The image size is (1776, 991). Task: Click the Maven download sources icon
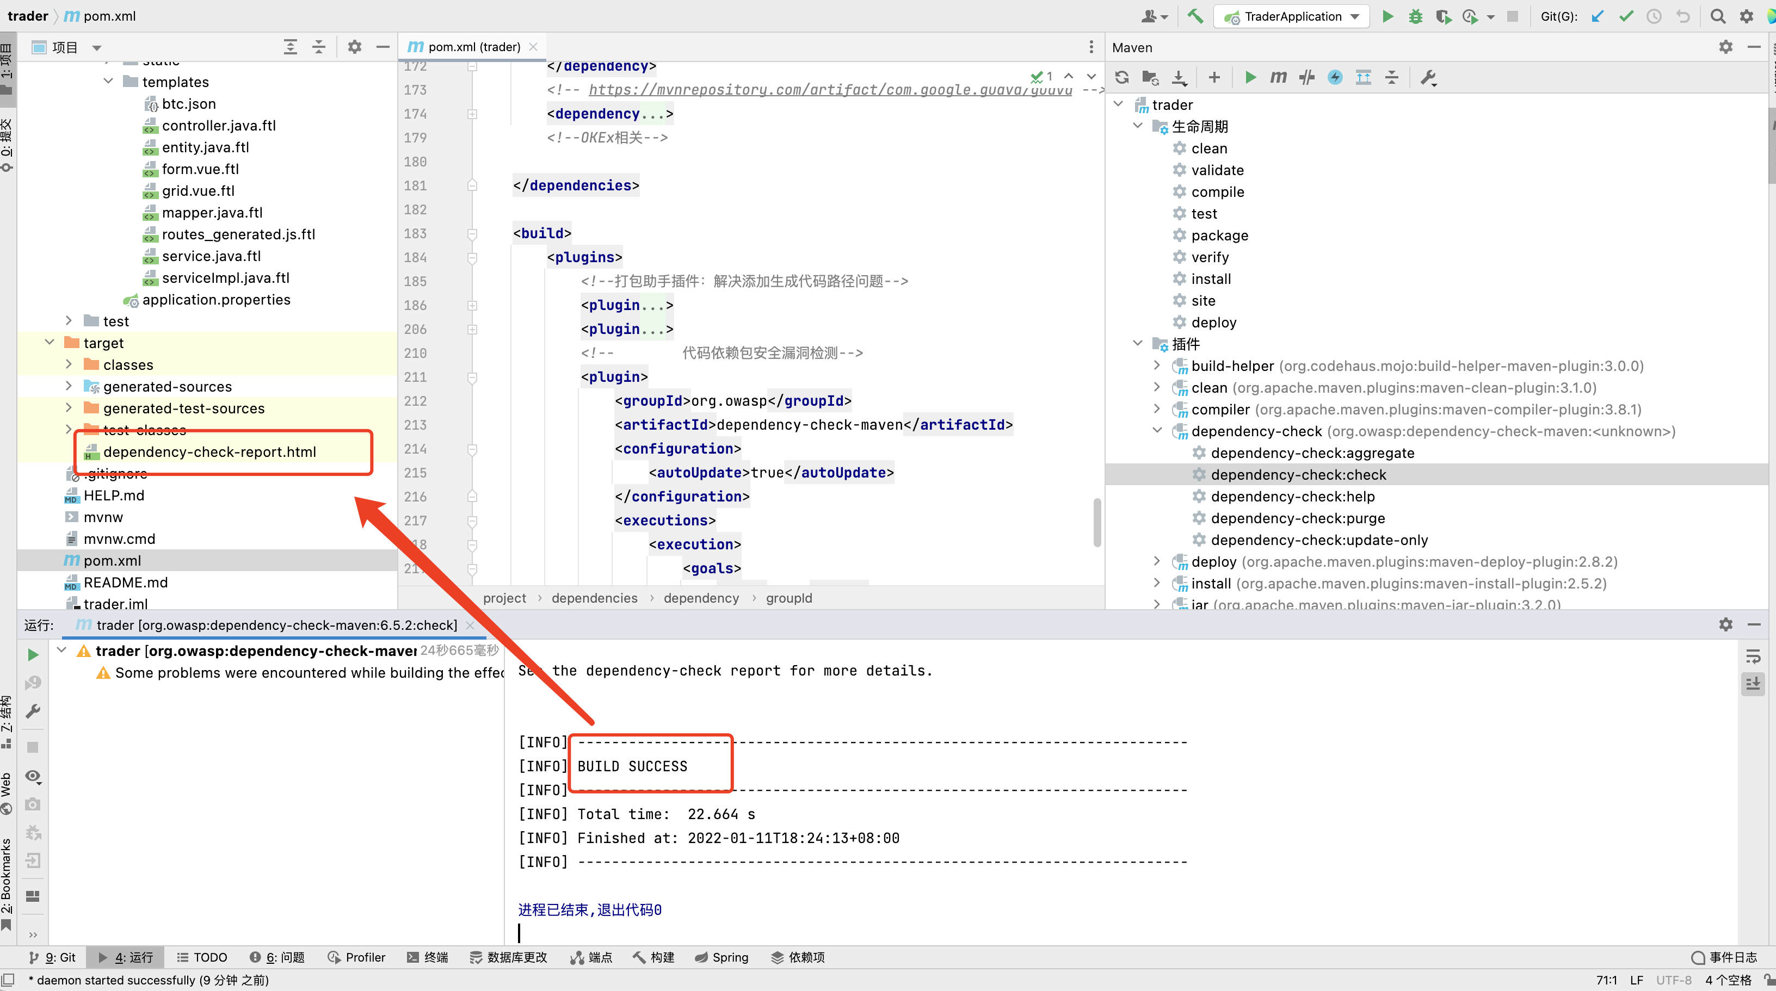(1180, 77)
